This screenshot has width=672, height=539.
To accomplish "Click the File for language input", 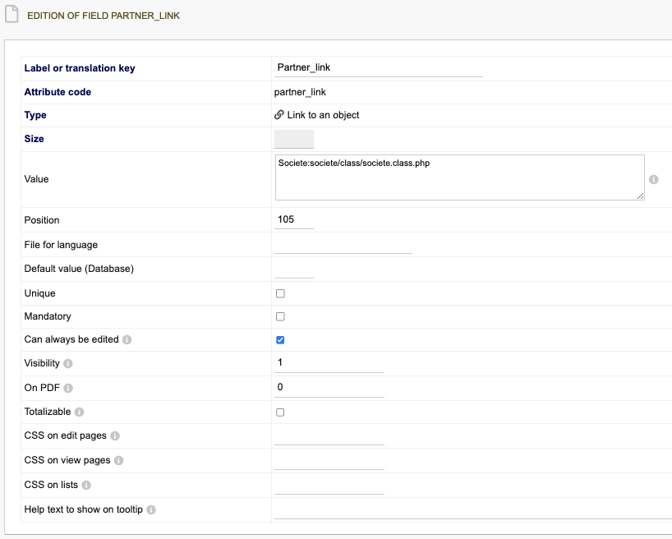I will click(343, 245).
